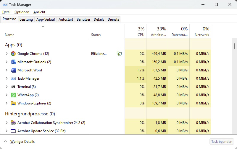Click the Weniger Details link
This screenshot has width=237, height=149.
(x=22, y=142)
